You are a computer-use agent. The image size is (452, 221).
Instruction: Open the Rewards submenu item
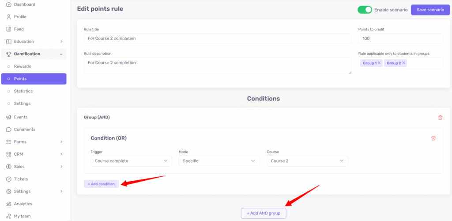23,66
